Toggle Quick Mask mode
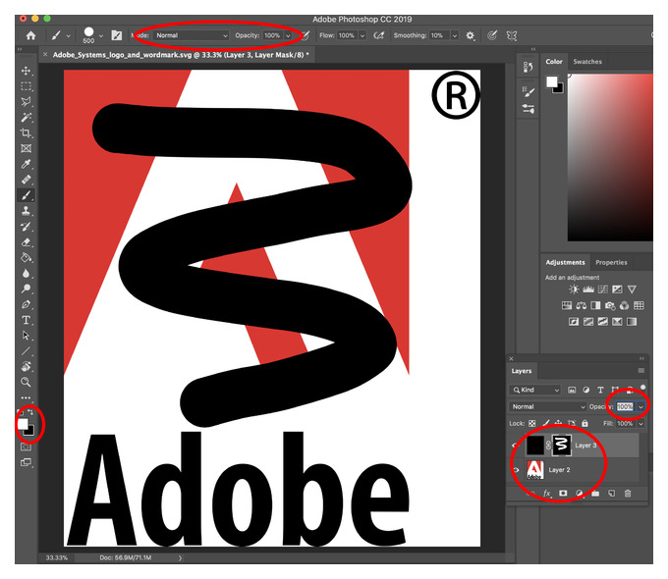Image resolution: width=668 pixels, height=579 pixels. (26, 447)
